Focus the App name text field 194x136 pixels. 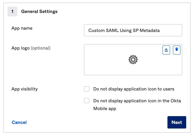point(133,30)
